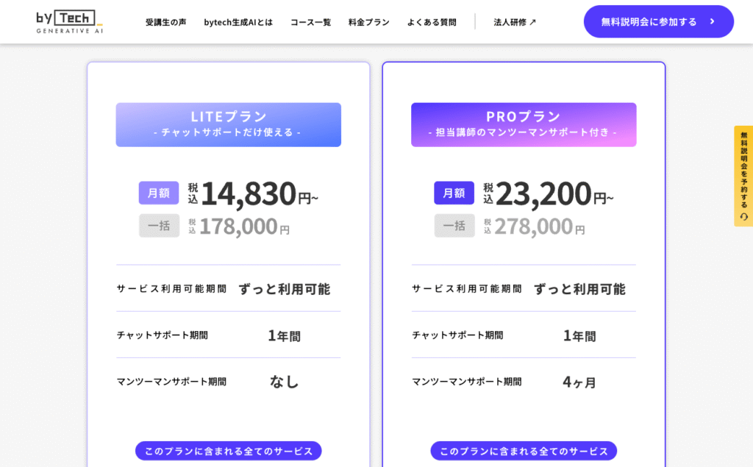Click the circular arrow icon on yellow side tab
The image size is (753, 467).
click(x=744, y=217)
